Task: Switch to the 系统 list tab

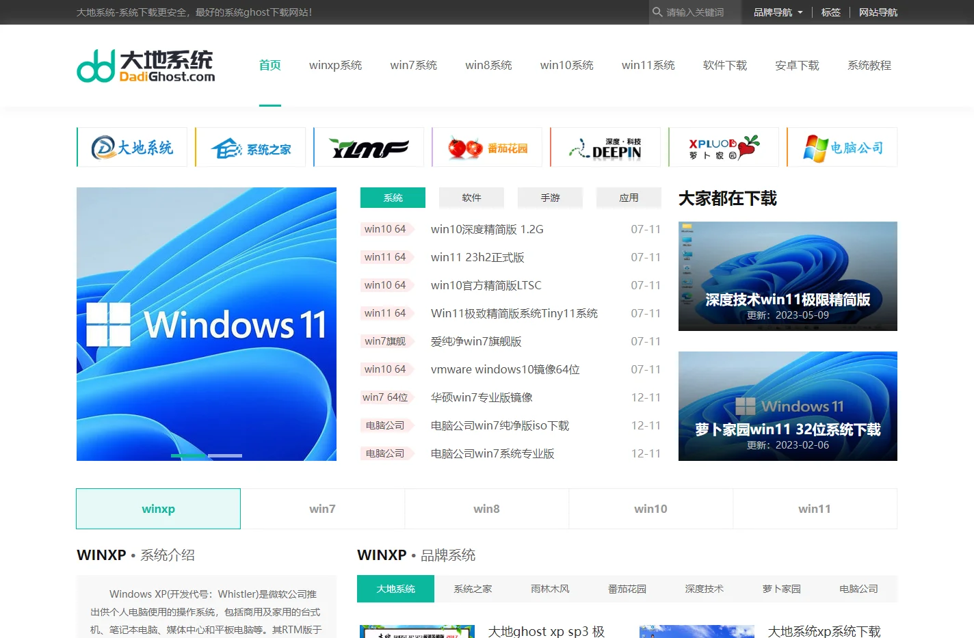Action: (393, 198)
